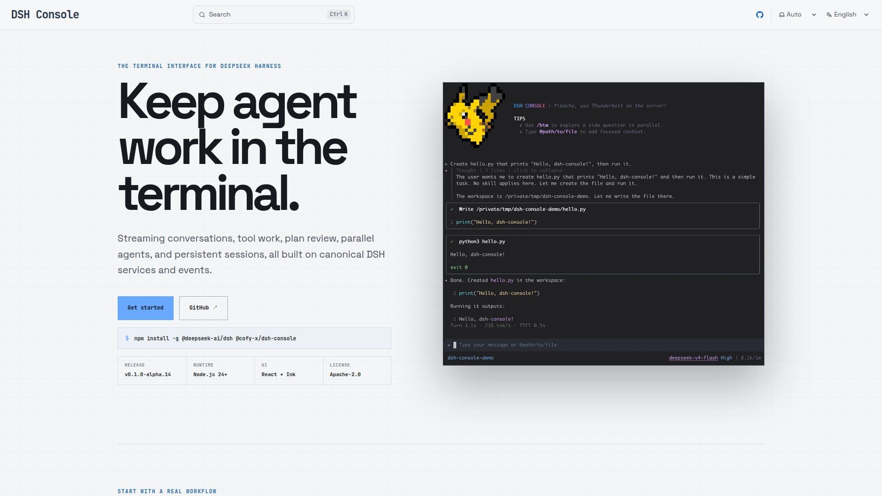Click the START WITH A REAL WORKFLOW heading
Screen dimensions: 882x496
click(x=167, y=491)
